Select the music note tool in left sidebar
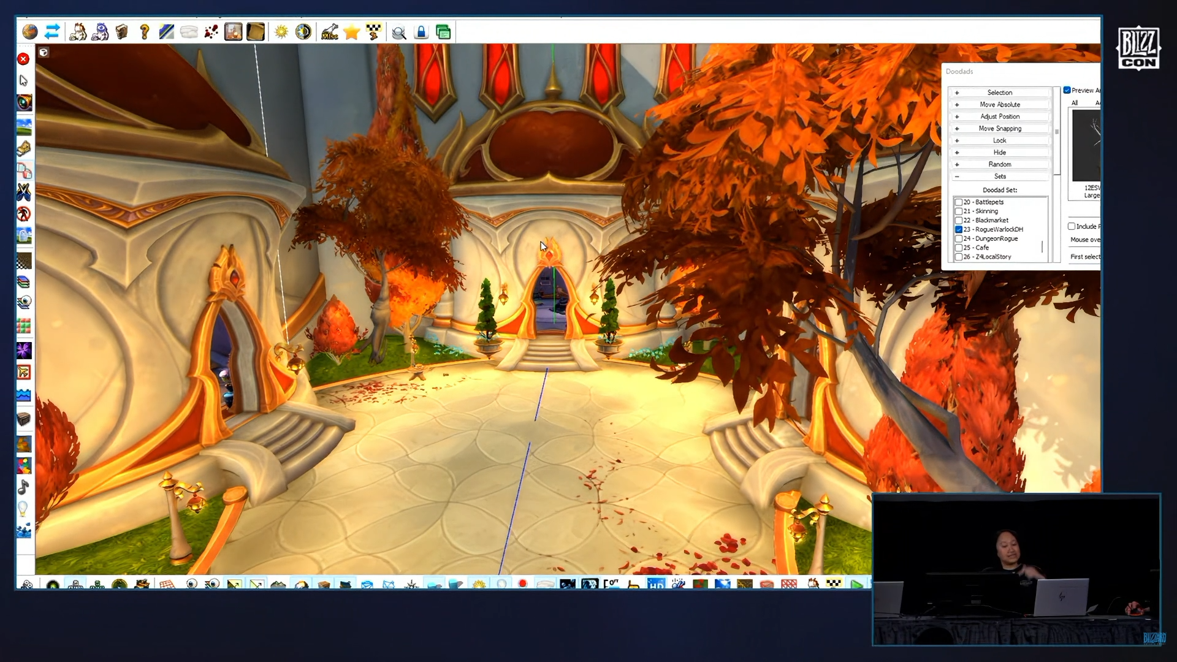The image size is (1177, 662). click(23, 487)
